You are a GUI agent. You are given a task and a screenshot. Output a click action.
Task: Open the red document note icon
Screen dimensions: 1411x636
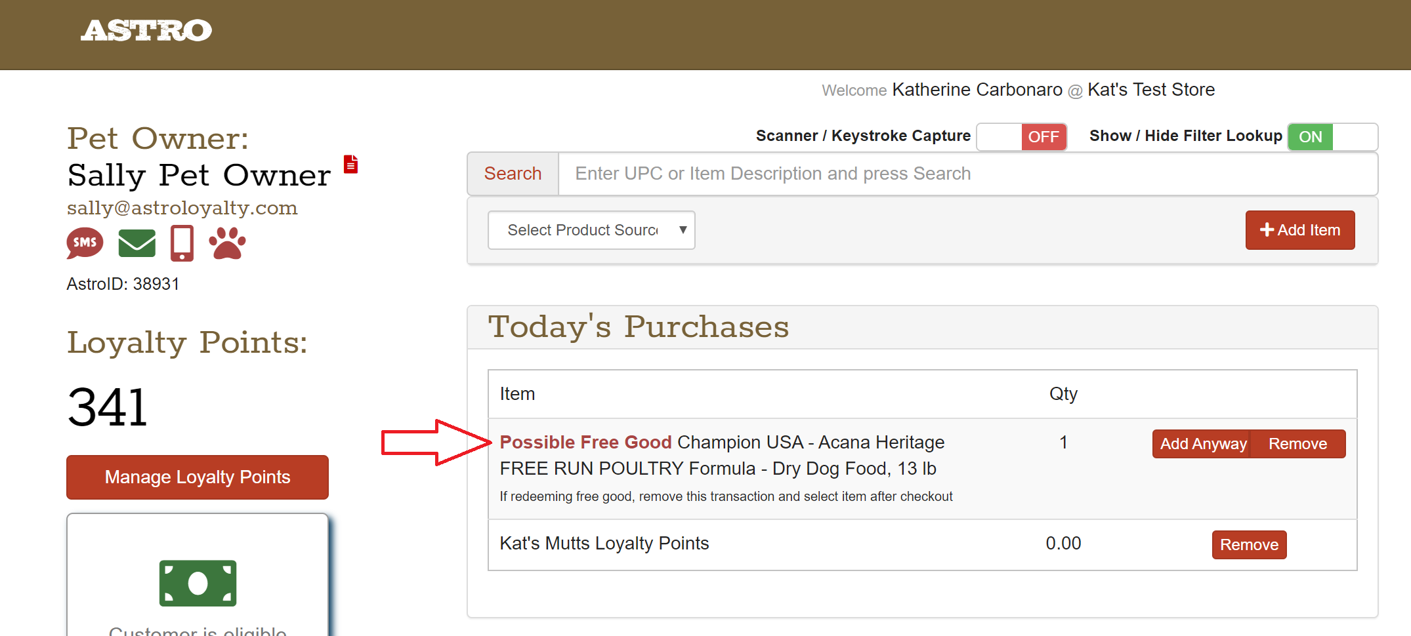[x=351, y=164]
